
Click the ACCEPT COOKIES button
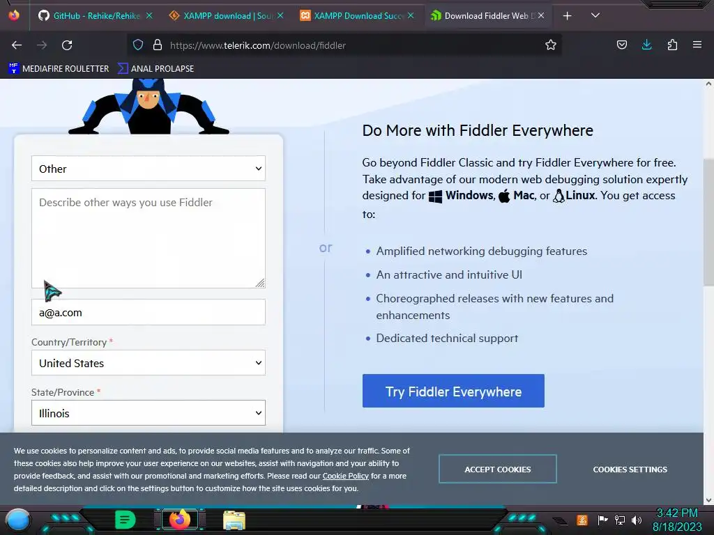pos(498,469)
